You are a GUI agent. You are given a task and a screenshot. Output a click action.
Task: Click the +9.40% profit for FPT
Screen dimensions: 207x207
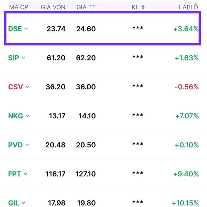[186, 174]
